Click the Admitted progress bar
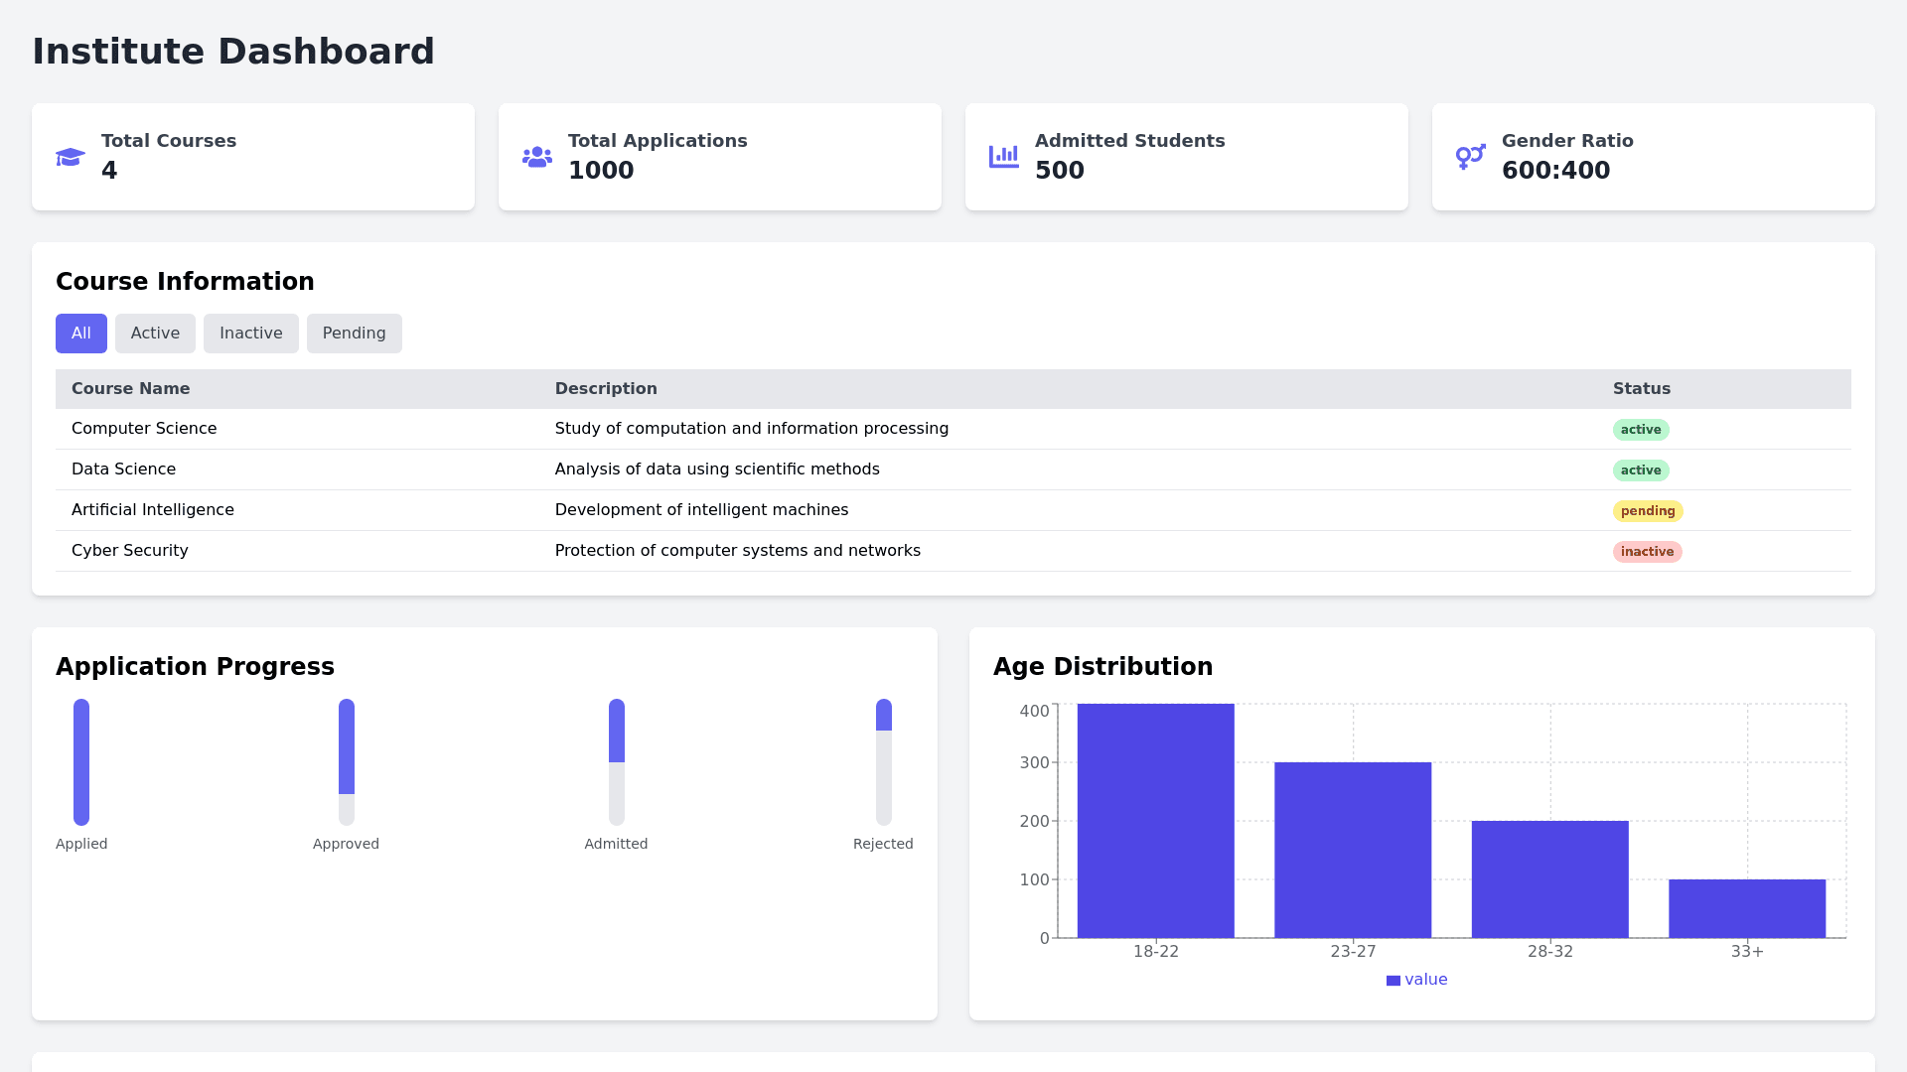Viewport: 1907px width, 1072px height. coord(617,762)
